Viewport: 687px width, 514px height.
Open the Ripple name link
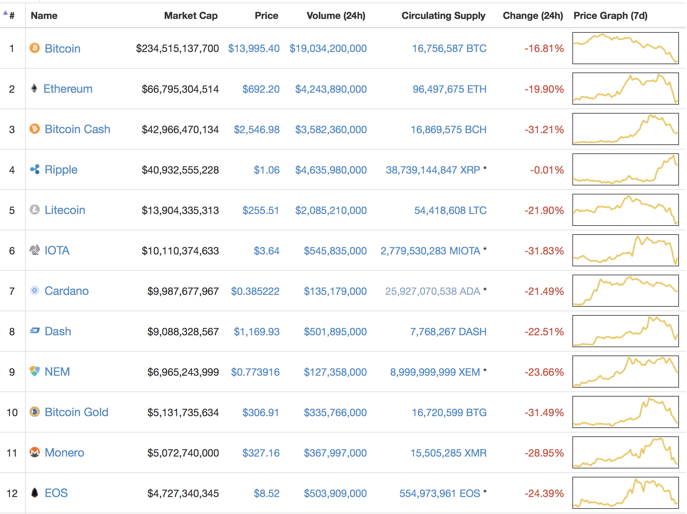[61, 170]
